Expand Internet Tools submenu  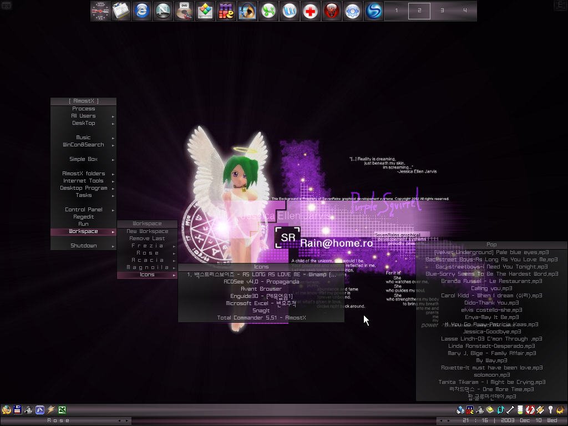point(83,181)
